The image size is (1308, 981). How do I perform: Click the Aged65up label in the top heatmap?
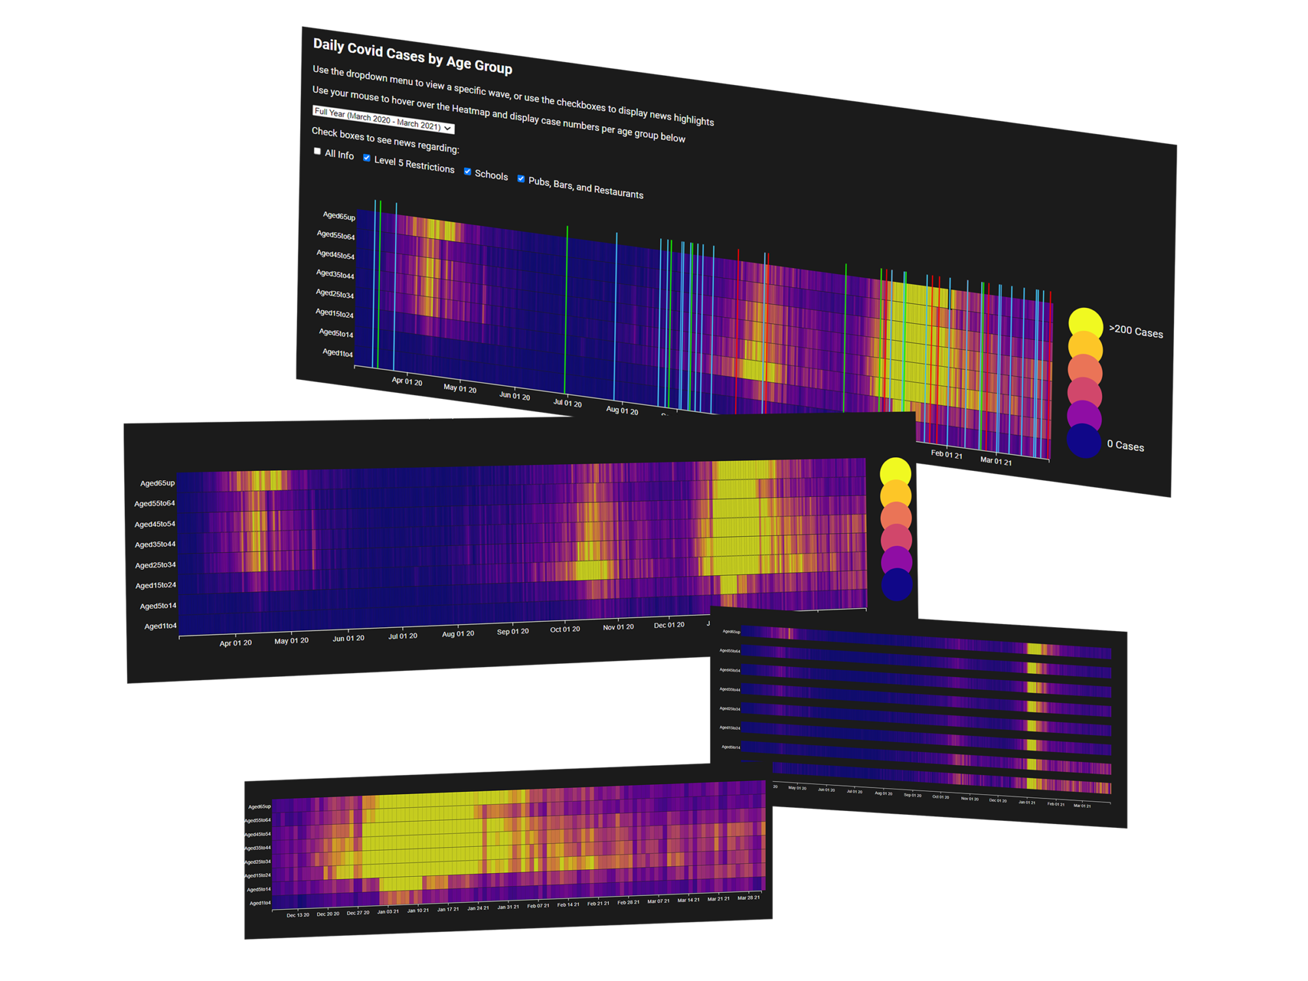339,216
